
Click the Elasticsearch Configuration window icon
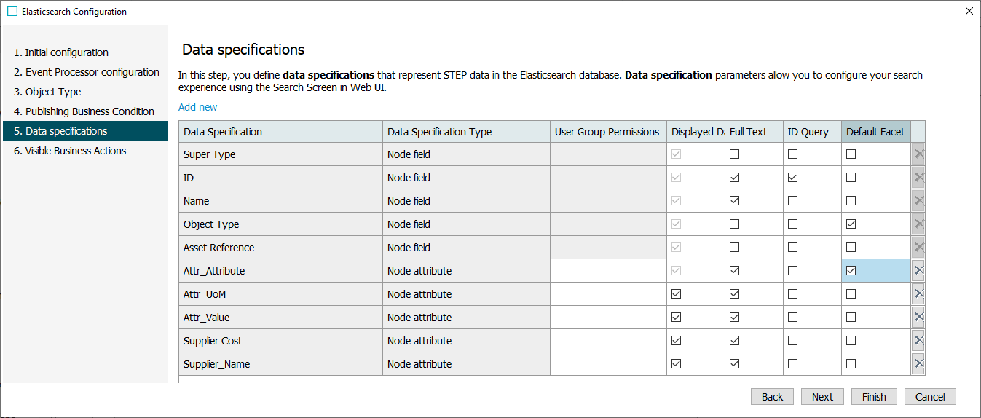[x=12, y=12]
